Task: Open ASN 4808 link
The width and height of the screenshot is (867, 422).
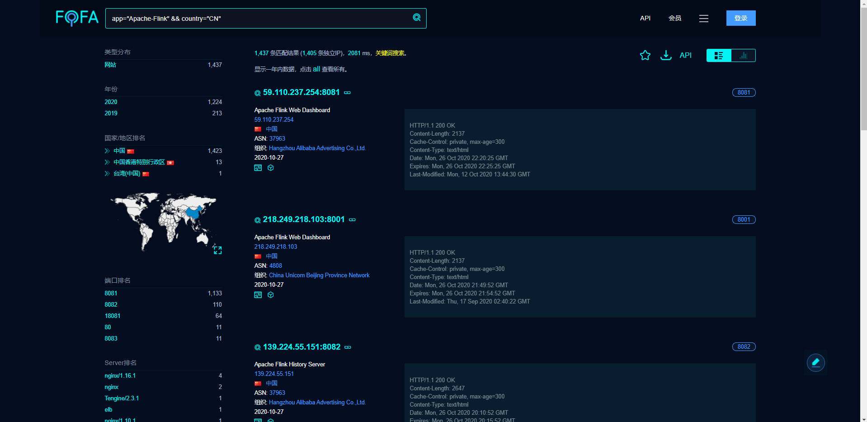Action: click(275, 266)
